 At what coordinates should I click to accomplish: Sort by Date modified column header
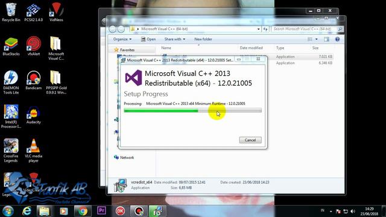[251, 48]
